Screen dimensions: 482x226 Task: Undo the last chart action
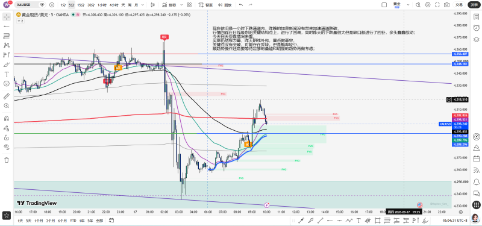tap(240, 5)
